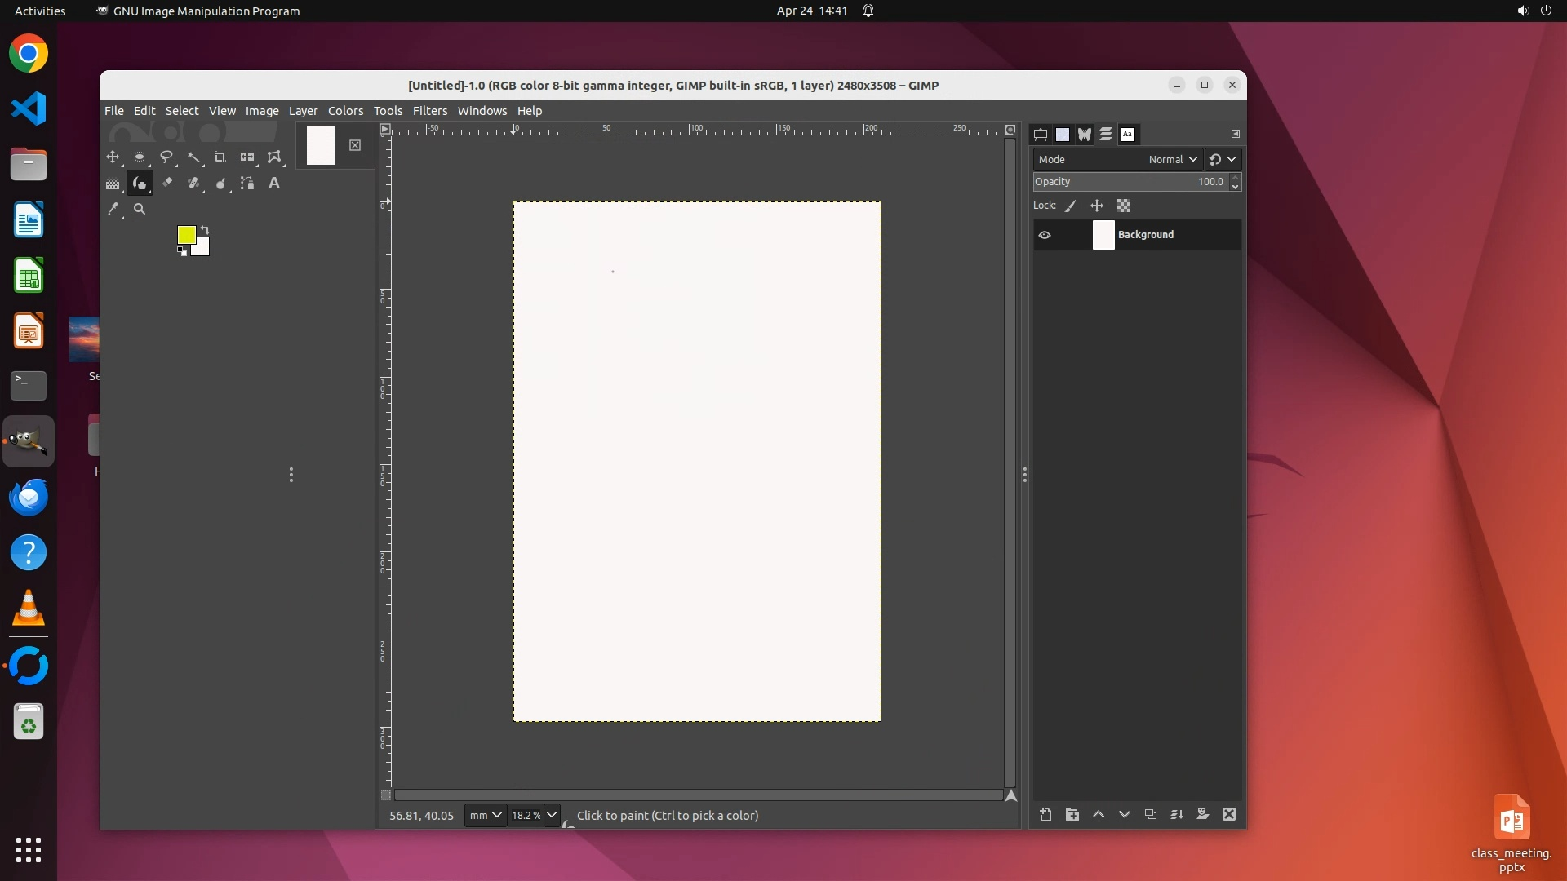This screenshot has width=1567, height=881.
Task: Select the Move tool
Action: [113, 157]
